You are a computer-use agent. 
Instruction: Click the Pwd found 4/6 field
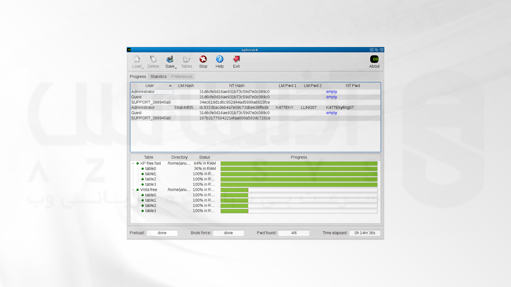(294, 233)
